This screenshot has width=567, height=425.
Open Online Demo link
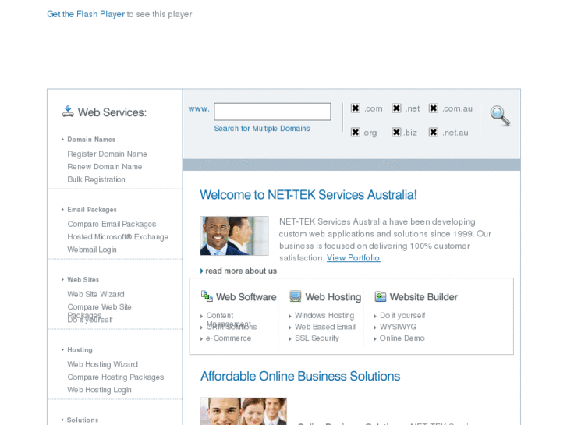point(402,338)
